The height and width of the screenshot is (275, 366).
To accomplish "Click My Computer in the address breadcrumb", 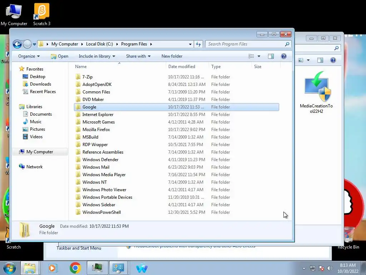I will point(65,44).
